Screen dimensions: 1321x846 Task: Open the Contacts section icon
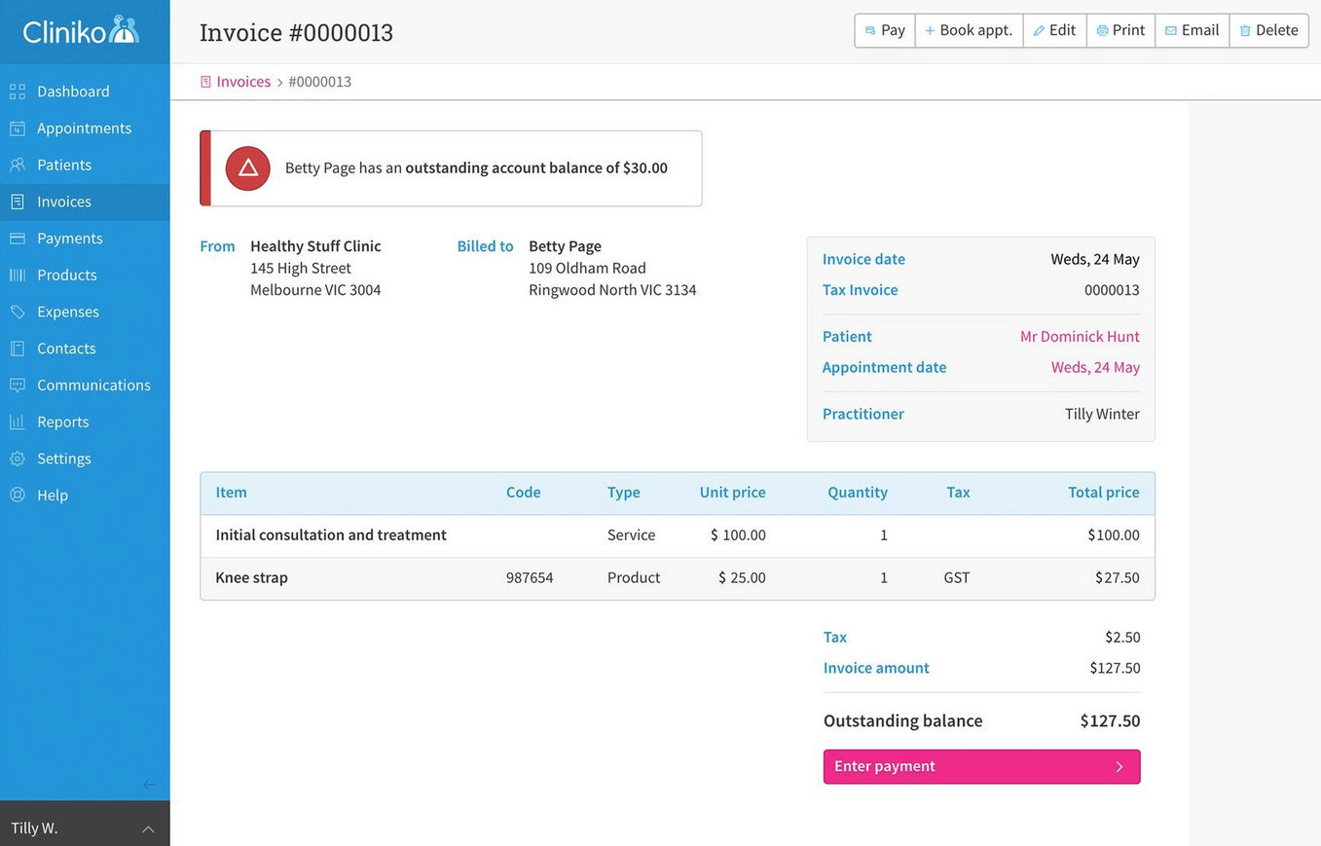click(x=17, y=348)
